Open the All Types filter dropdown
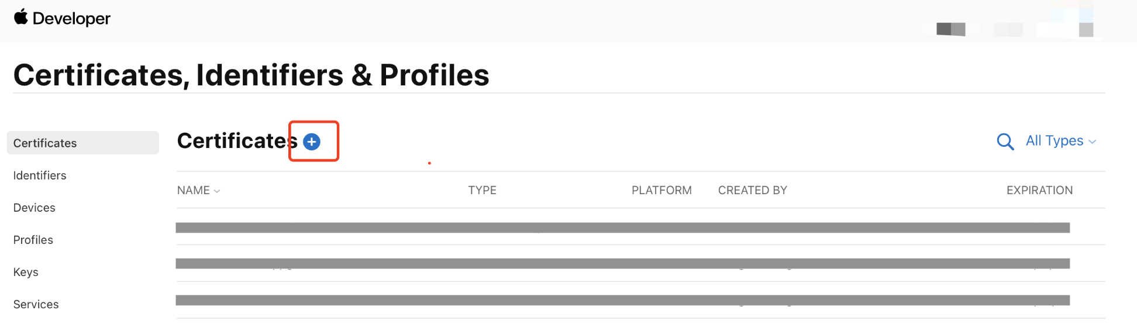 [x=1060, y=141]
